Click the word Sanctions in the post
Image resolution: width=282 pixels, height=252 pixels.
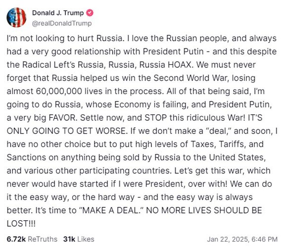pyautogui.click(x=26, y=157)
